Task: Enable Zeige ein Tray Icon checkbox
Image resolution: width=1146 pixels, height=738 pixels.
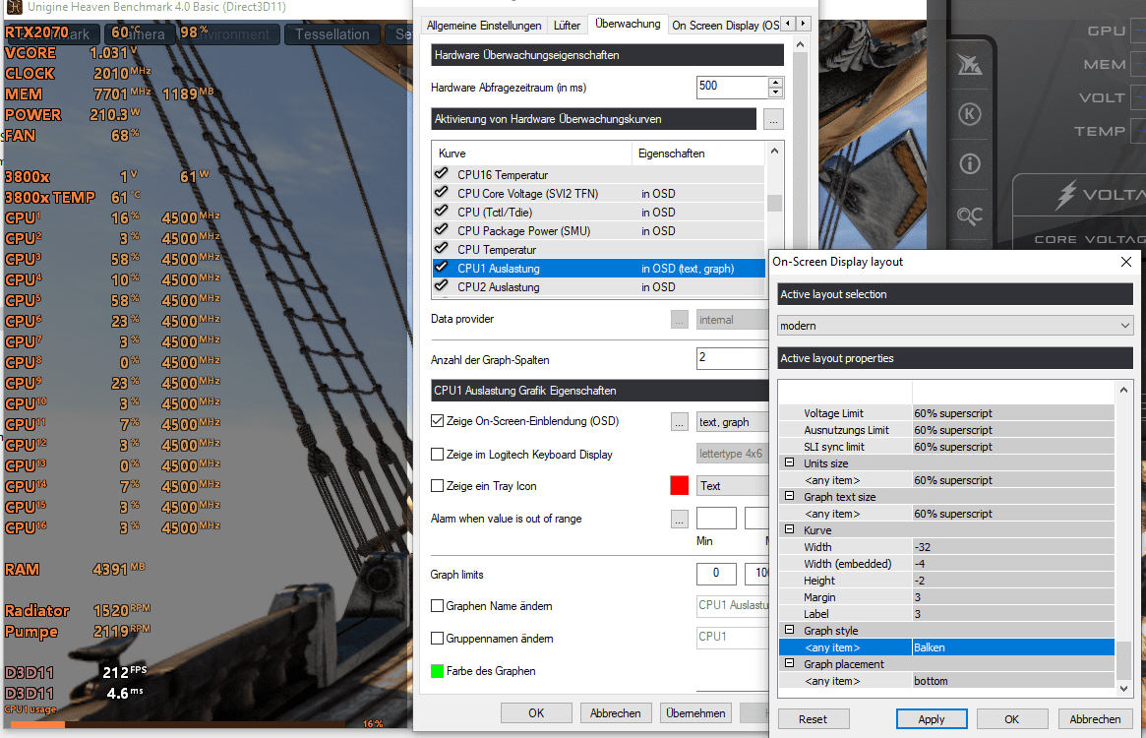Action: point(437,486)
